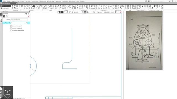Open the Выделить menu
This screenshot has height=99, width=177.
pyautogui.click(x=14, y=1)
